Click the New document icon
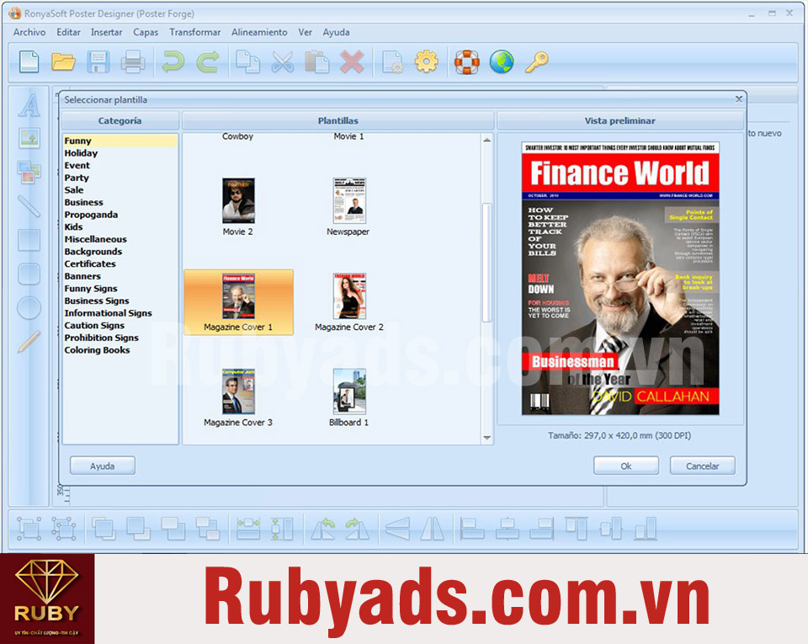808x644 pixels. point(29,61)
